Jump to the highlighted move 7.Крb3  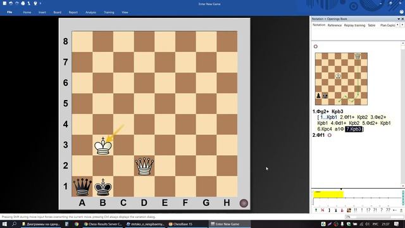click(x=354, y=129)
